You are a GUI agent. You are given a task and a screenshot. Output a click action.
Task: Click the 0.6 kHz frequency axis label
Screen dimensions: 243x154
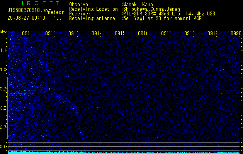click(3, 146)
